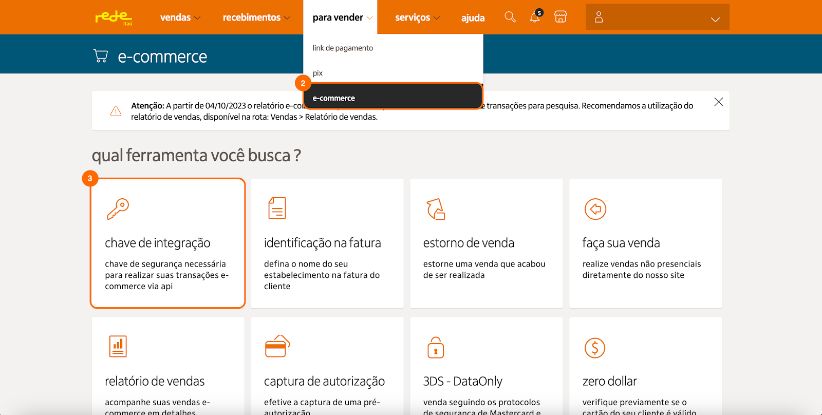Open chave de integração card title
The width and height of the screenshot is (822, 415).
[x=158, y=243]
